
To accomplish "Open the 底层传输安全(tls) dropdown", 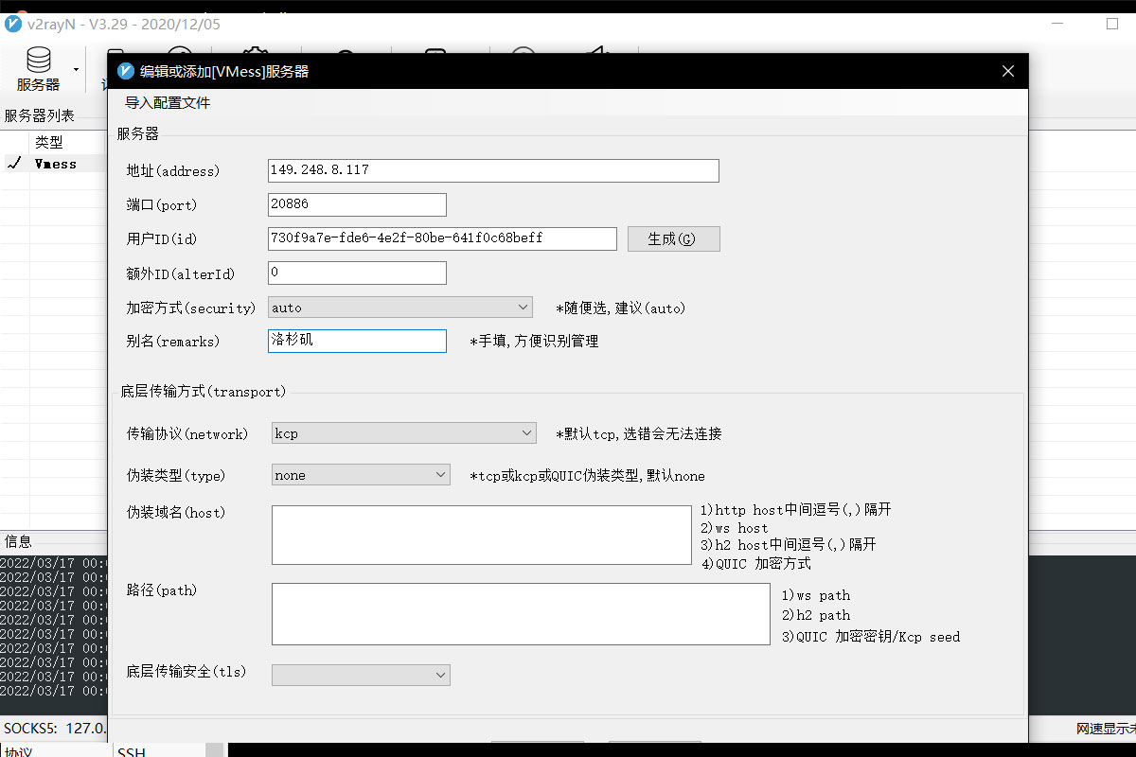I will pos(361,675).
